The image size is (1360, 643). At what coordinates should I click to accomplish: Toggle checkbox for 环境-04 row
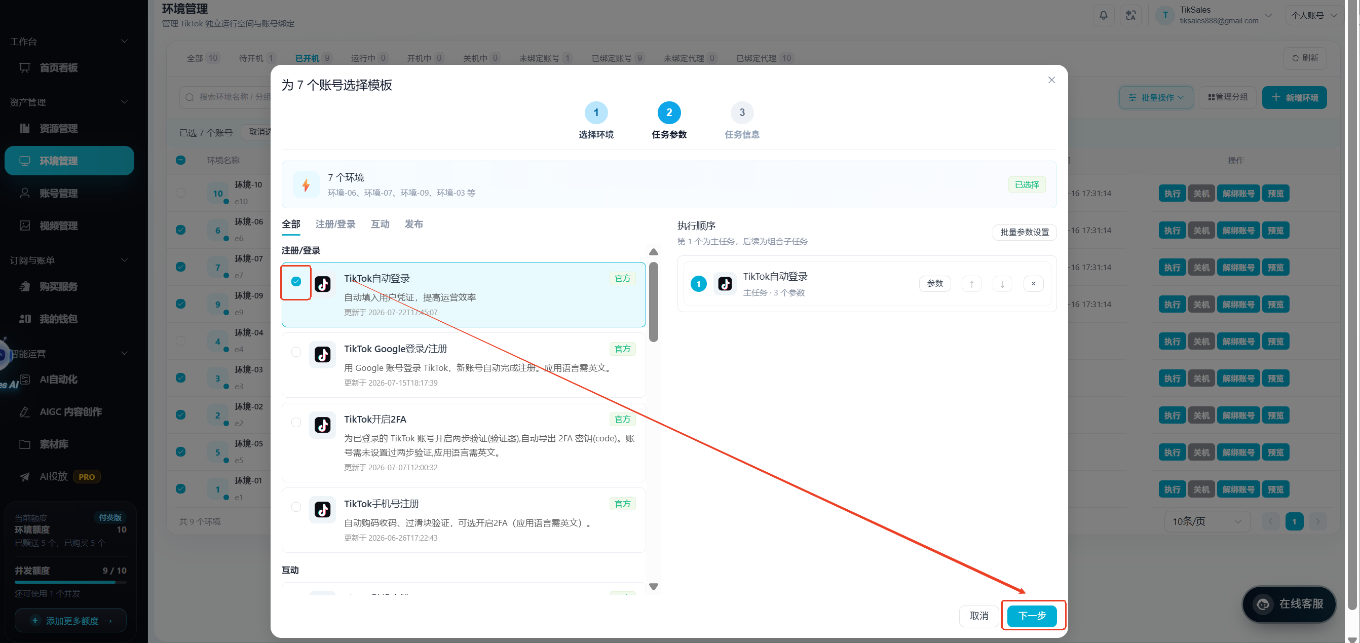(180, 341)
